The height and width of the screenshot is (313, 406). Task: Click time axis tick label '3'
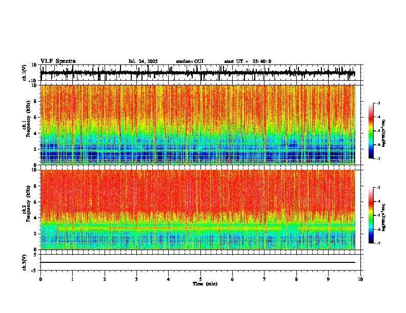click(x=136, y=279)
